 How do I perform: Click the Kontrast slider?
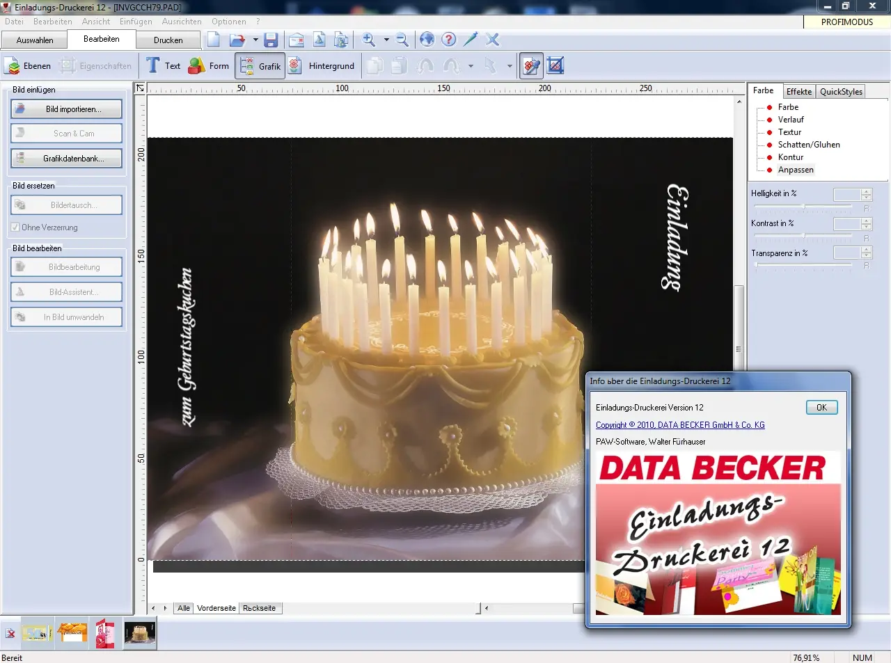[x=804, y=237]
